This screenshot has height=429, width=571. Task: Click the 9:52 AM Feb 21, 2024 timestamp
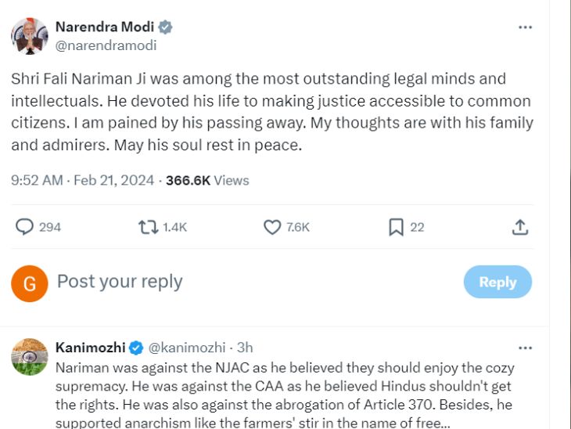point(82,180)
